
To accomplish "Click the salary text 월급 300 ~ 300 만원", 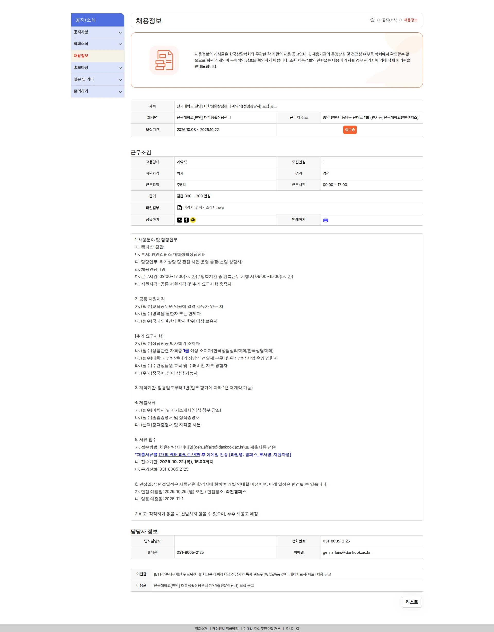I will [x=193, y=196].
